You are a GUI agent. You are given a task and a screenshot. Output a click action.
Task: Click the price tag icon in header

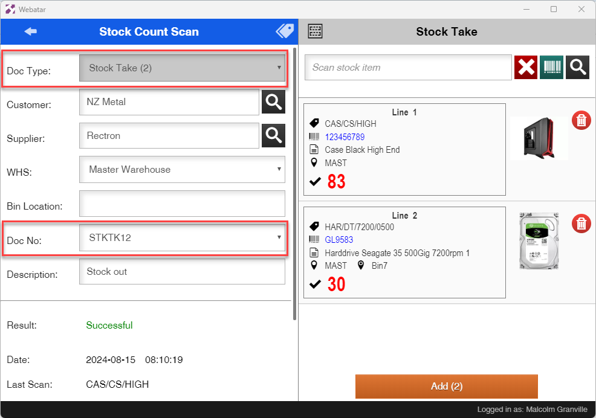click(x=284, y=31)
